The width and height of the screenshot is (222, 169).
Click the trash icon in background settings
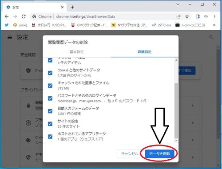coord(28,106)
